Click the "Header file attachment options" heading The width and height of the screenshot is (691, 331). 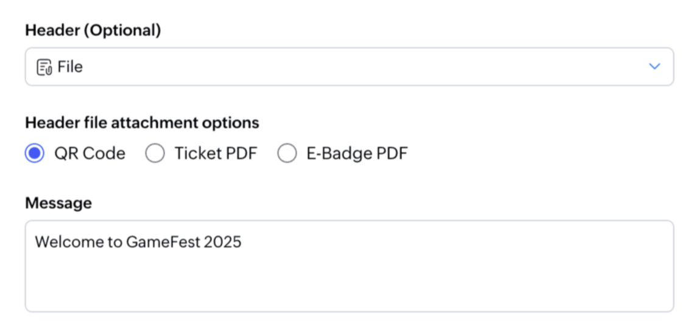142,123
